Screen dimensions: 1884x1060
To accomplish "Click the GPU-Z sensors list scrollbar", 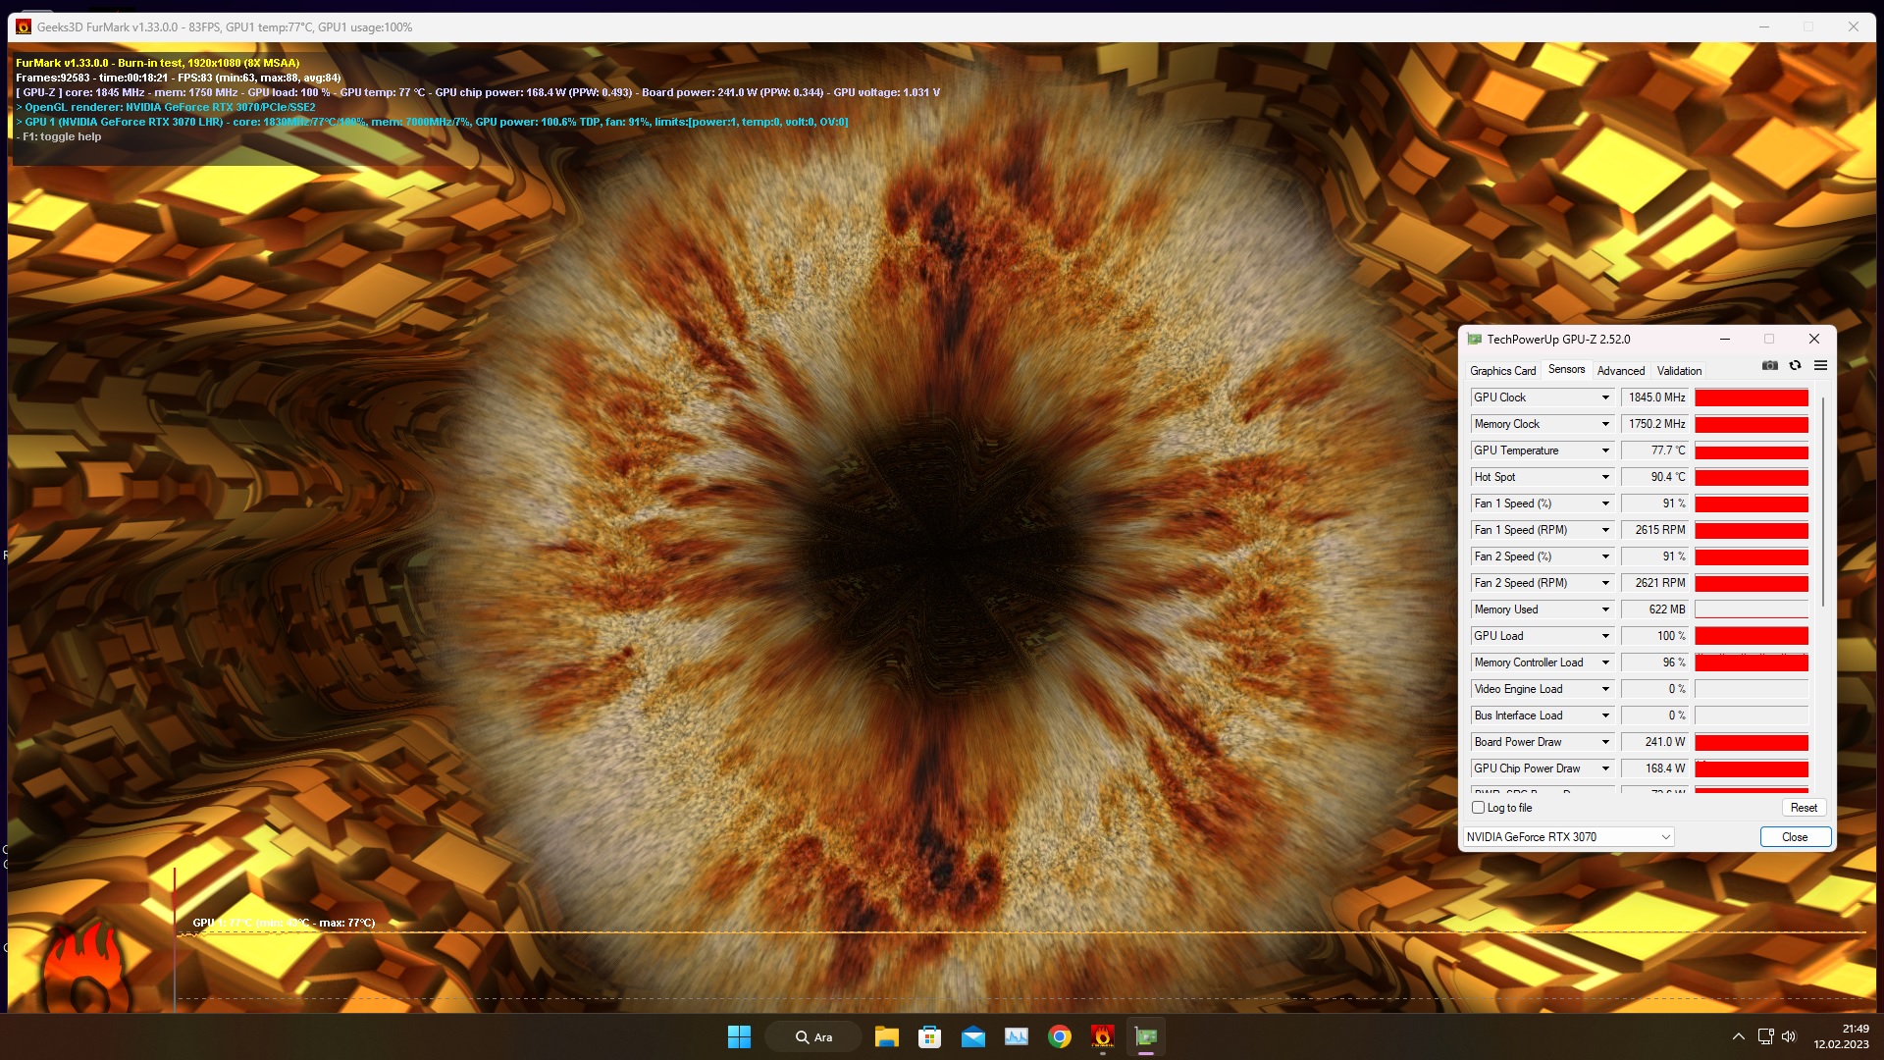I will pos(1822,501).
